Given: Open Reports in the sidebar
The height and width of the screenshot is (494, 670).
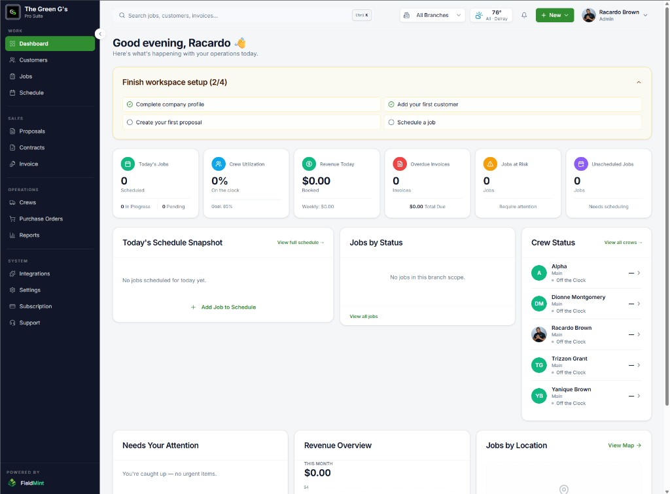Looking at the screenshot, I should click(x=50, y=235).
